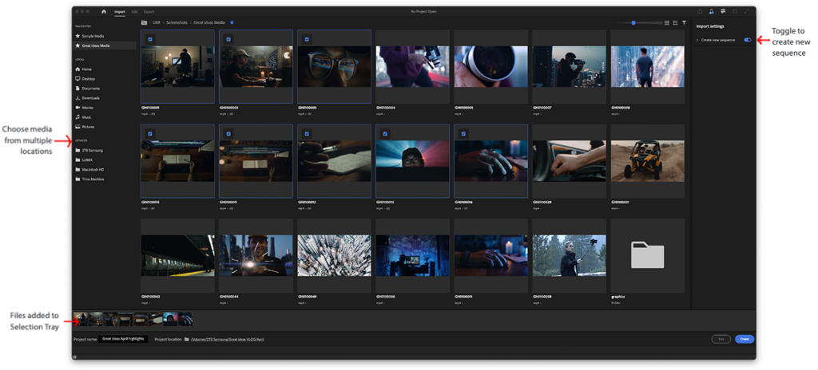Click first clip in Selection Tray

point(81,319)
